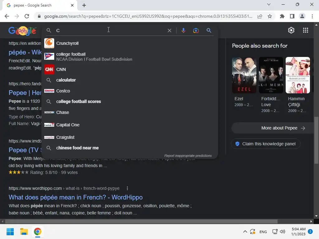Go forward in browser history
Image resolution: width=319 pixels, height=239 pixels.
pyautogui.click(x=17, y=16)
